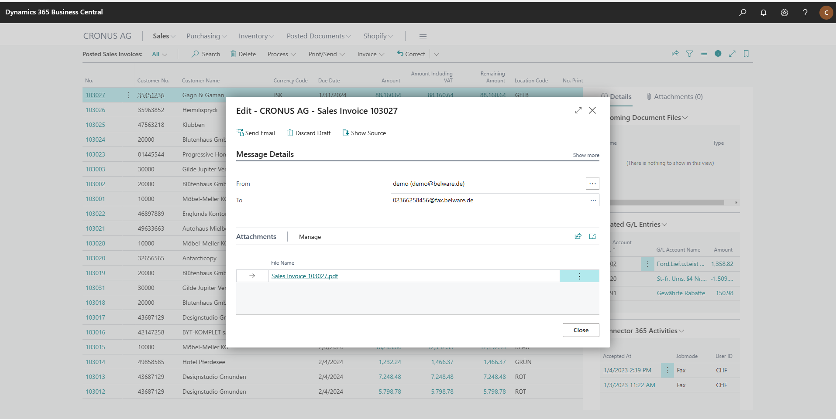Open row options for invoice 103027 in list

point(128,95)
